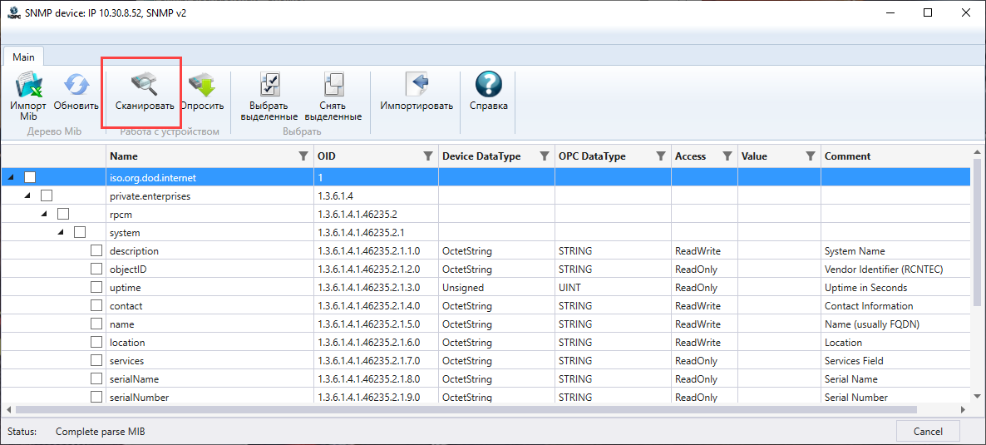This screenshot has height=445, width=986.
Task: Click vertical scrollbar down arrow
Action: tap(977, 396)
